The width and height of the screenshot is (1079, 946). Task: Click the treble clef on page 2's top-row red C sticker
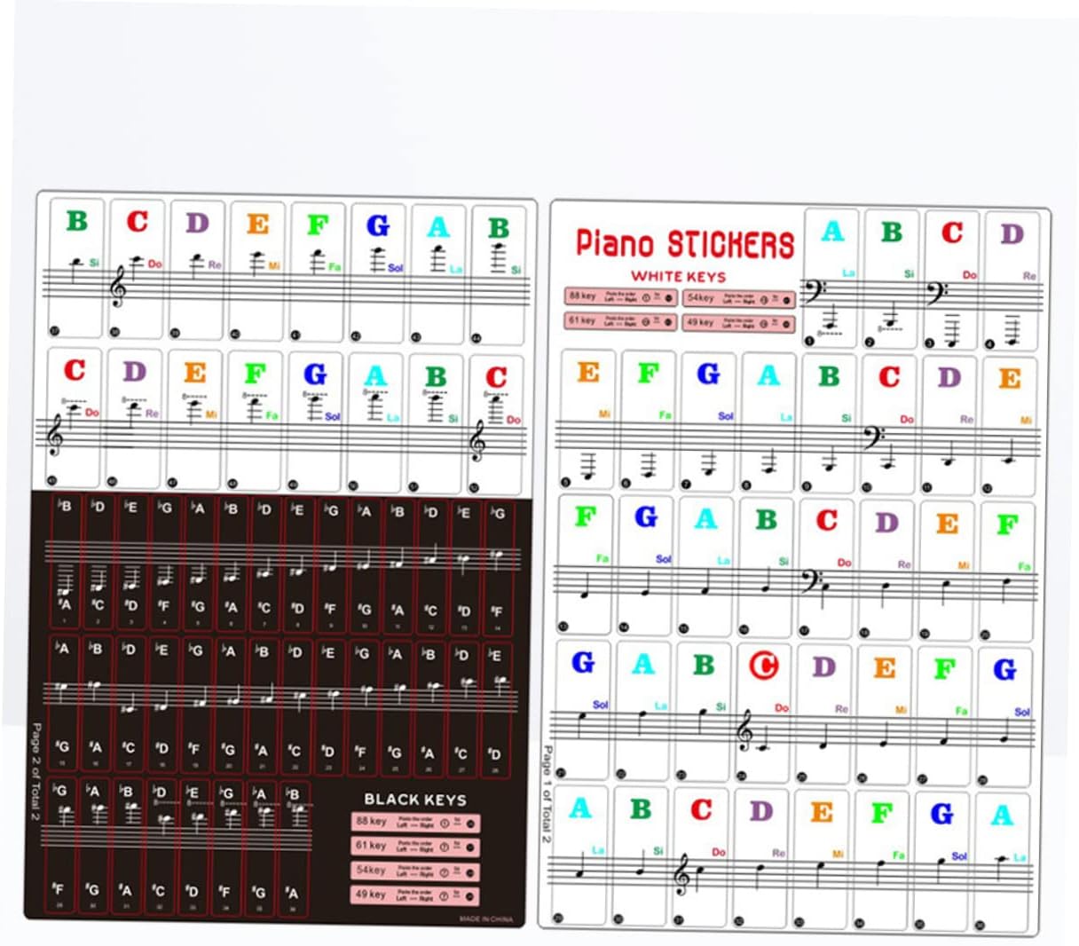(x=117, y=288)
